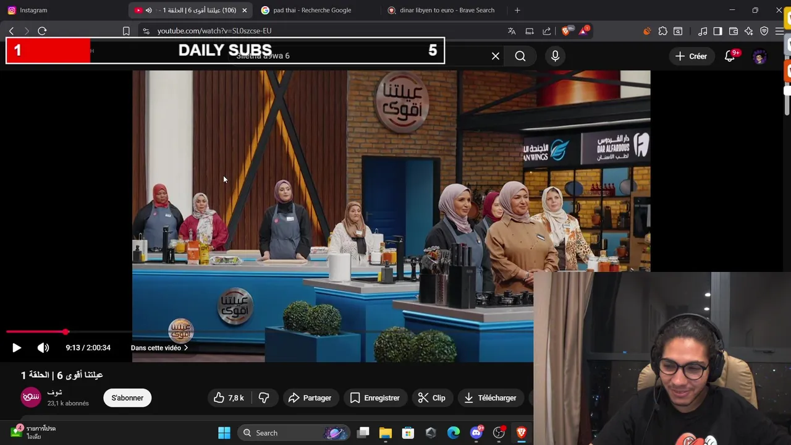Screen dimensions: 791x445
Task: Click the install/cast screen icon in address bar
Action: tap(530, 31)
